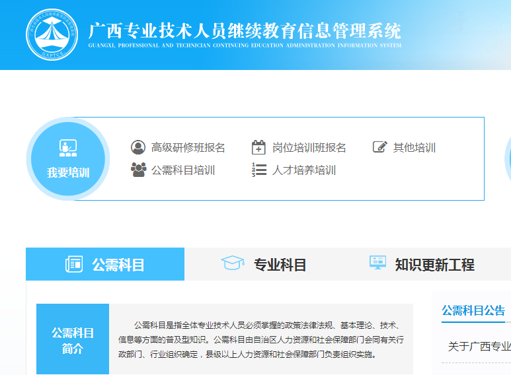Open 公需科目培训 link
Image resolution: width=511 pixels, height=375 pixels.
click(x=183, y=170)
